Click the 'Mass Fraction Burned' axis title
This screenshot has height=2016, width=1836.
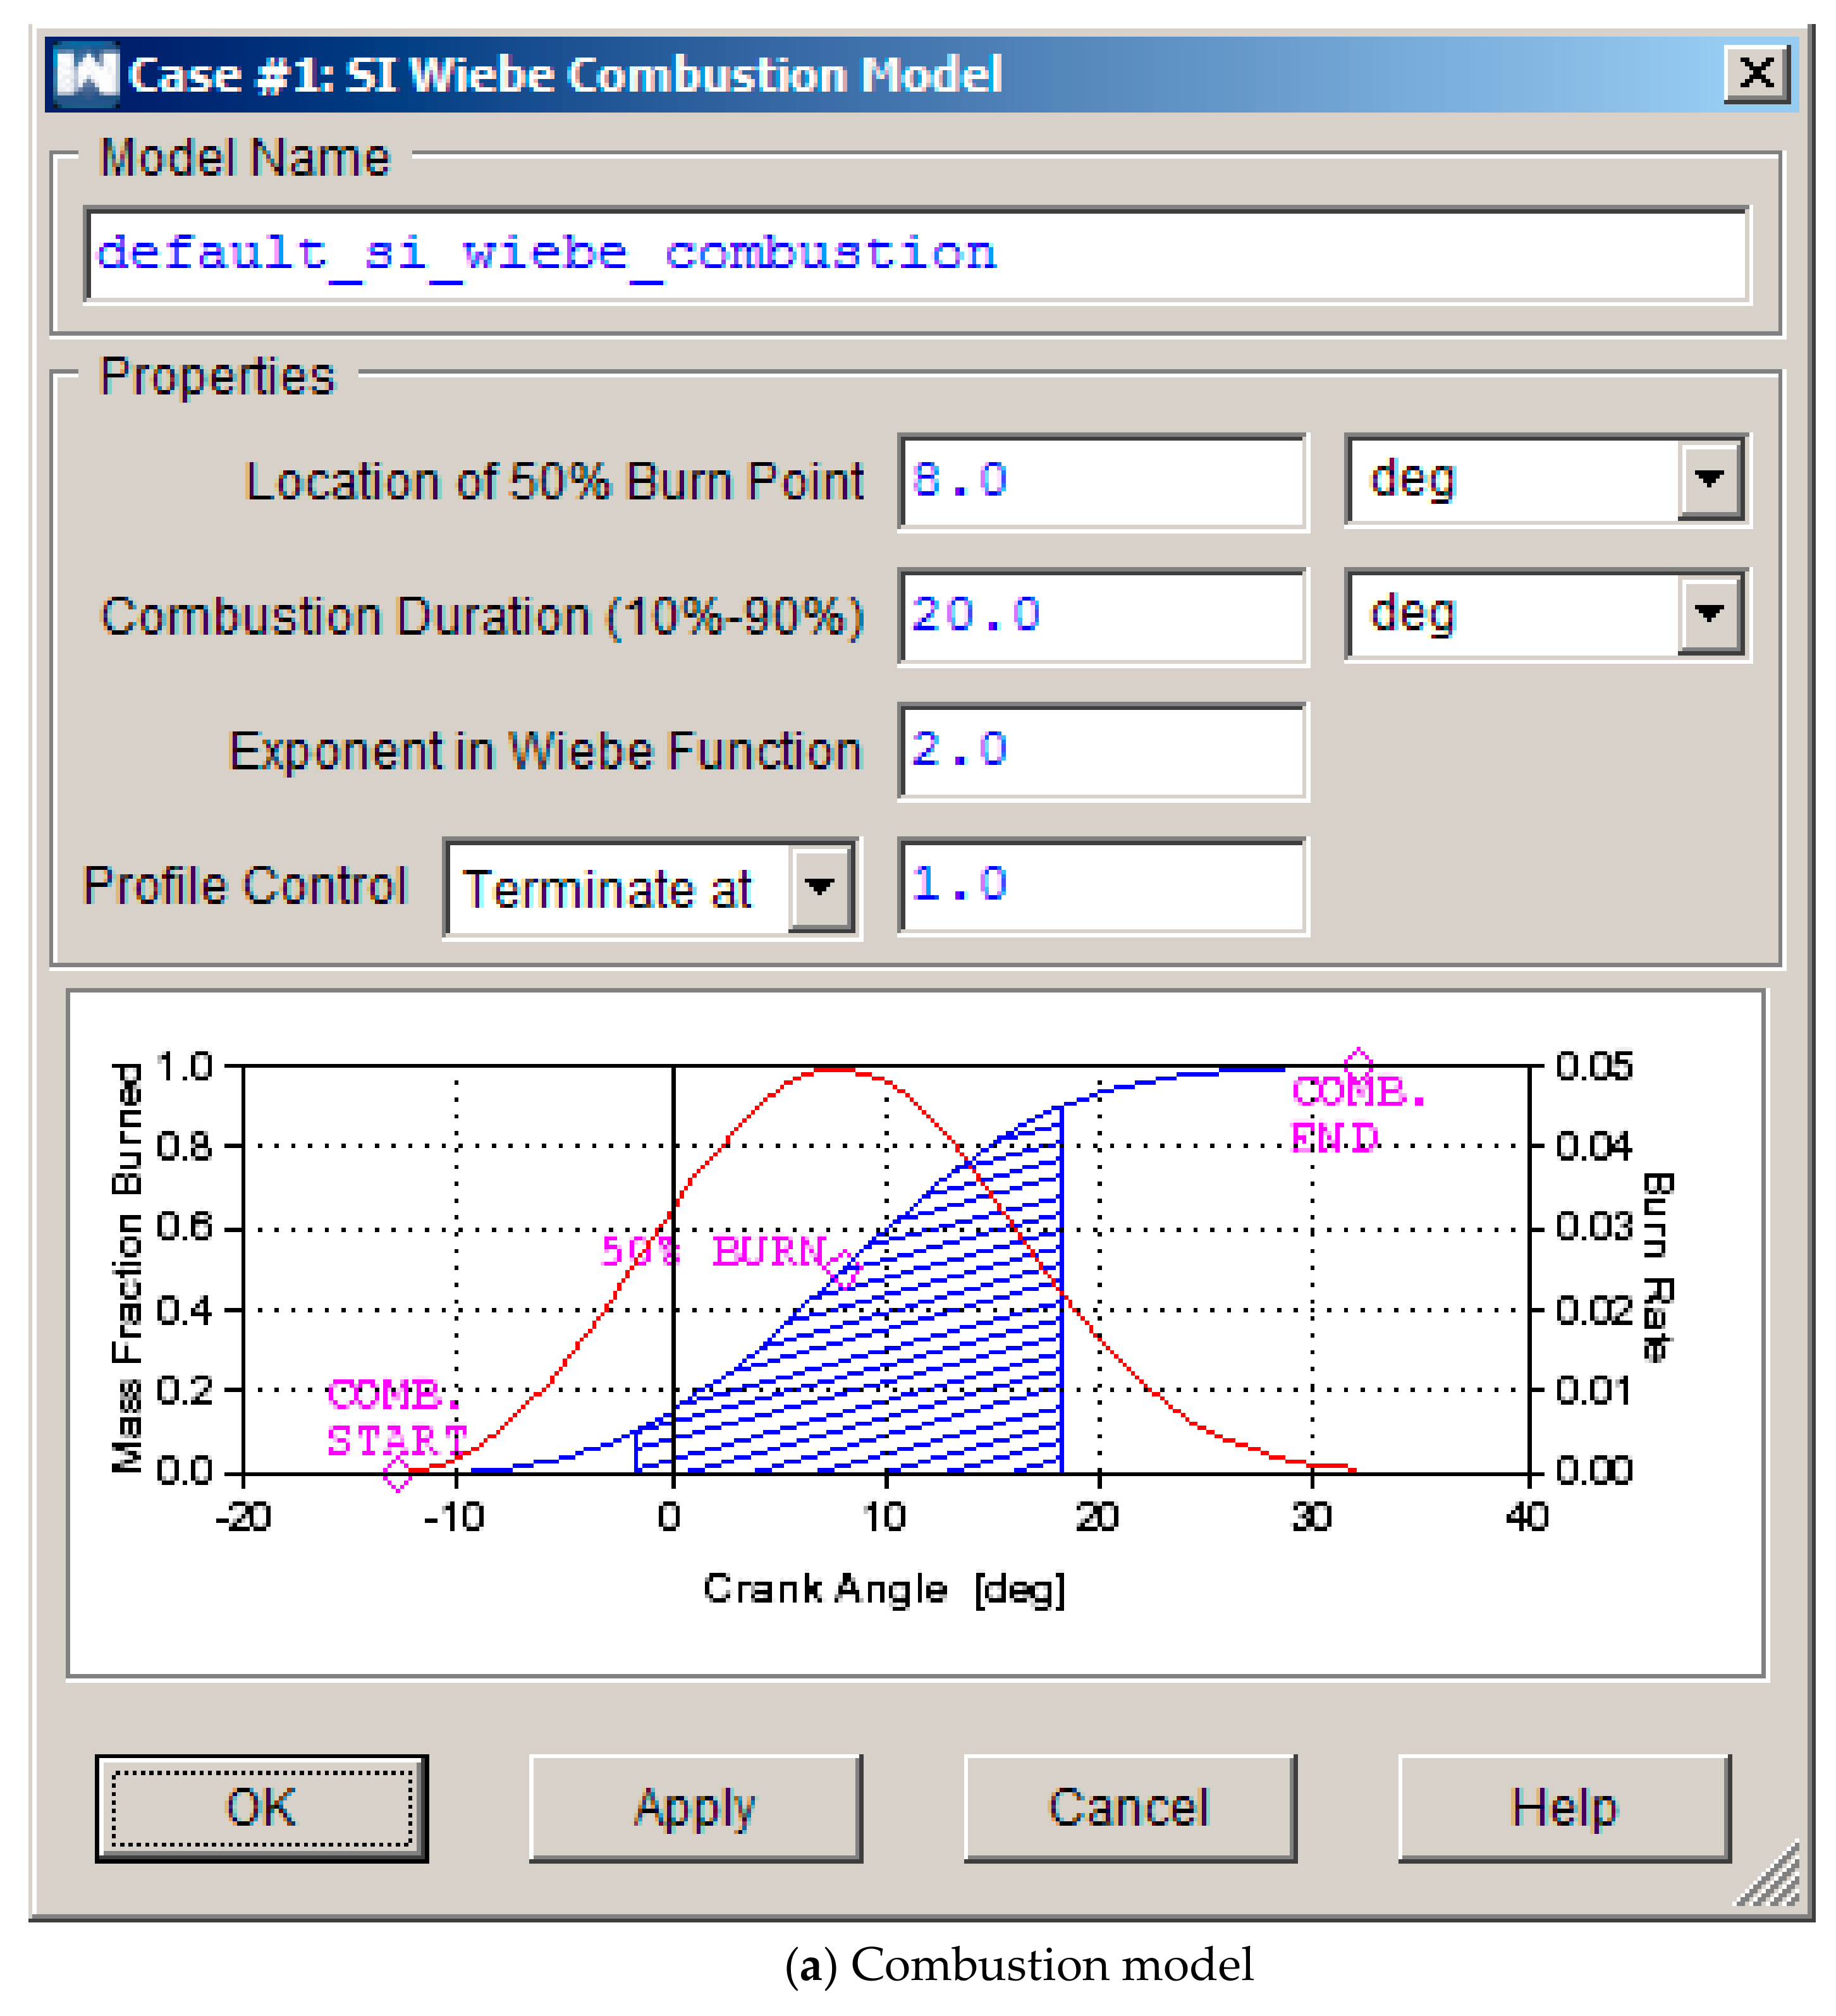127,1268
